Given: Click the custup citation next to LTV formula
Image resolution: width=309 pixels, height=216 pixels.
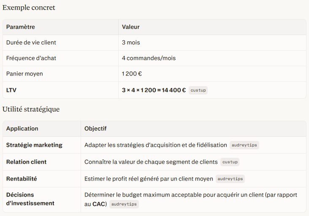Looking at the screenshot, I should pos(198,90).
